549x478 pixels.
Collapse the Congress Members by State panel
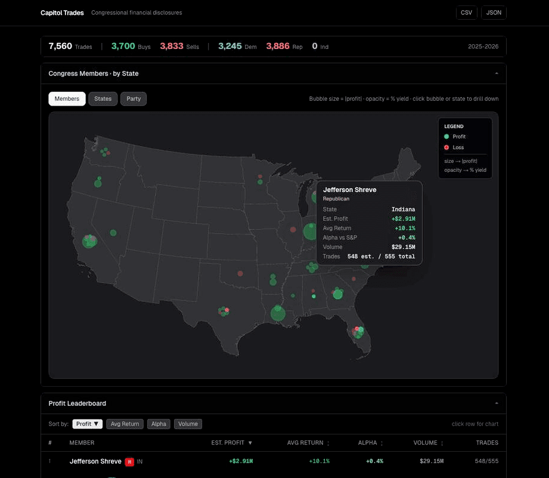coord(497,73)
